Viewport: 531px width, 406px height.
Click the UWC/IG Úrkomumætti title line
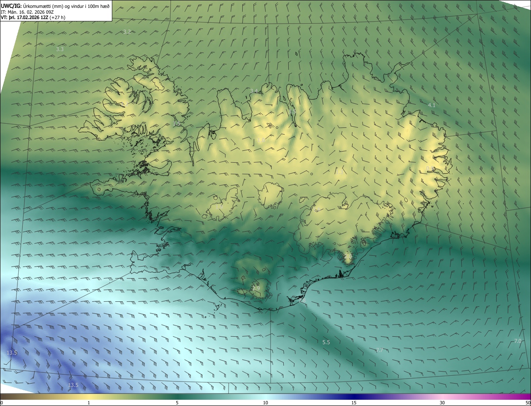55,5
